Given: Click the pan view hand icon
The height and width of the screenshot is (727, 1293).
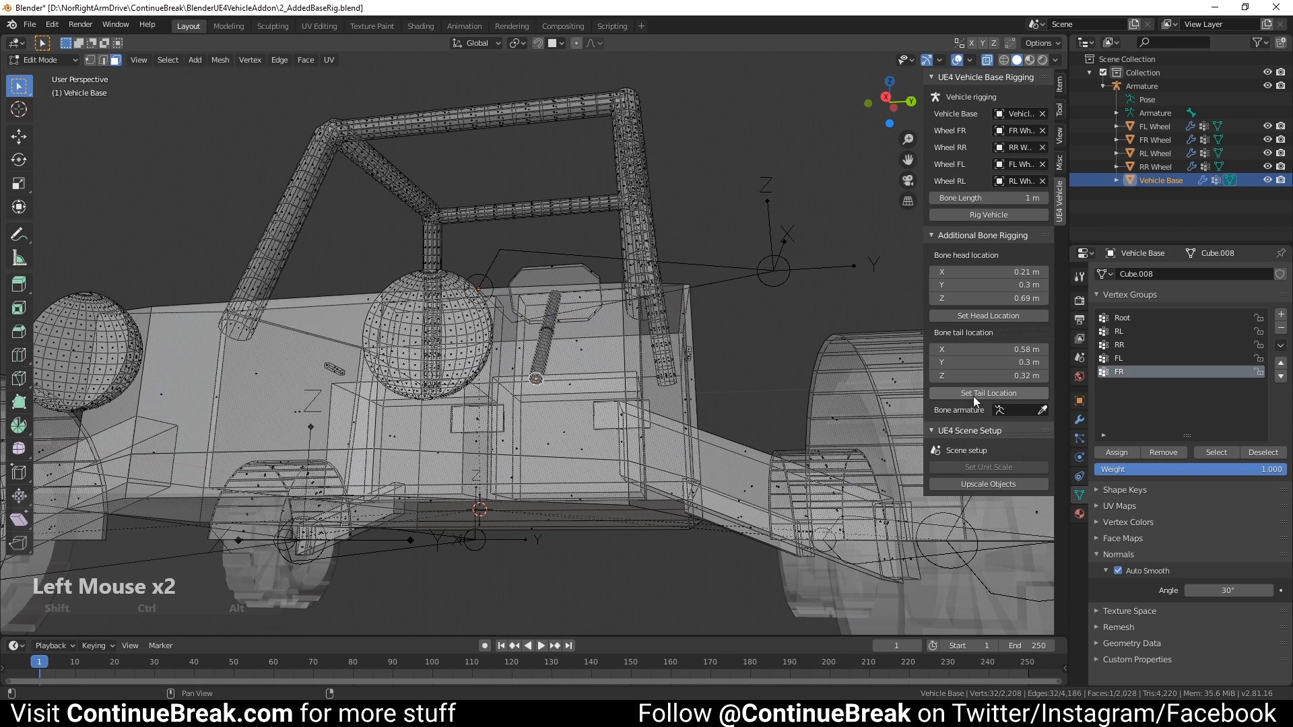Looking at the screenshot, I should pyautogui.click(x=908, y=160).
